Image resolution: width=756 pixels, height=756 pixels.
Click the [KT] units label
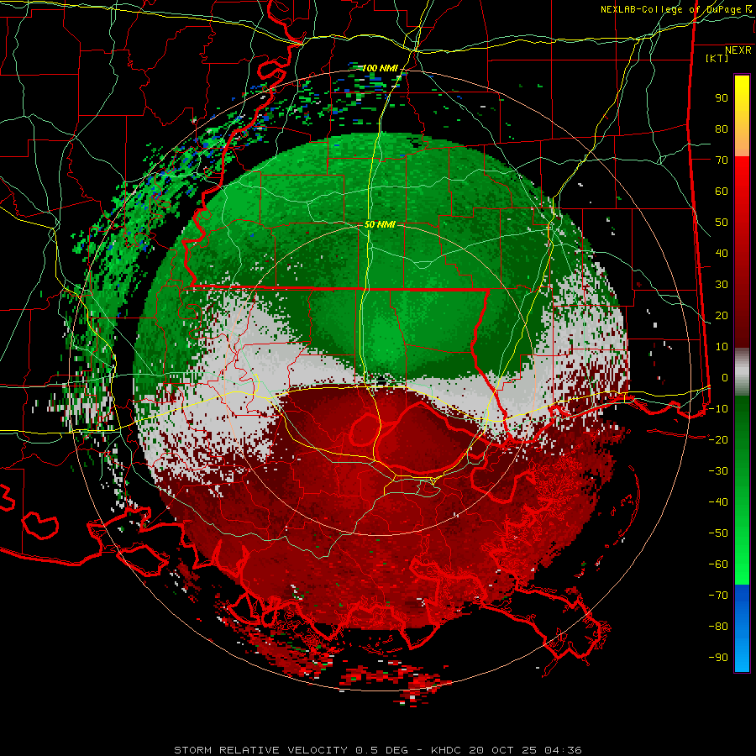point(717,58)
